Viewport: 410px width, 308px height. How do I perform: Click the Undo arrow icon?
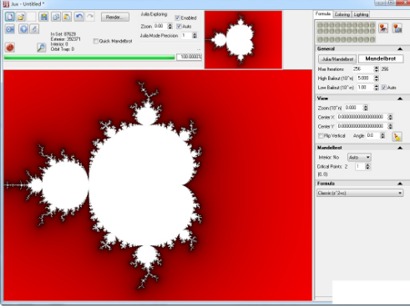[x=79, y=17]
